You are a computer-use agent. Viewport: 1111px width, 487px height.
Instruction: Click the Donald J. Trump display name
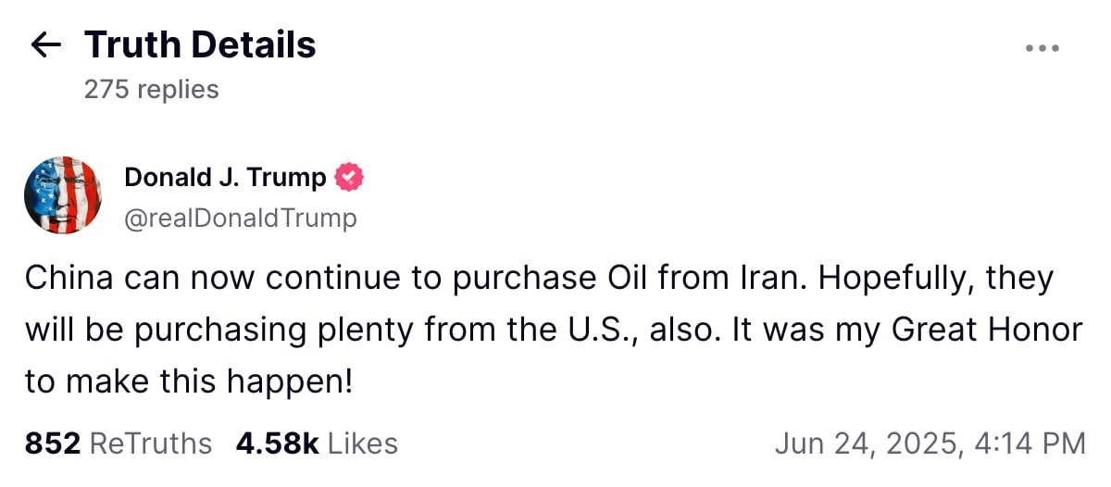coord(225,177)
